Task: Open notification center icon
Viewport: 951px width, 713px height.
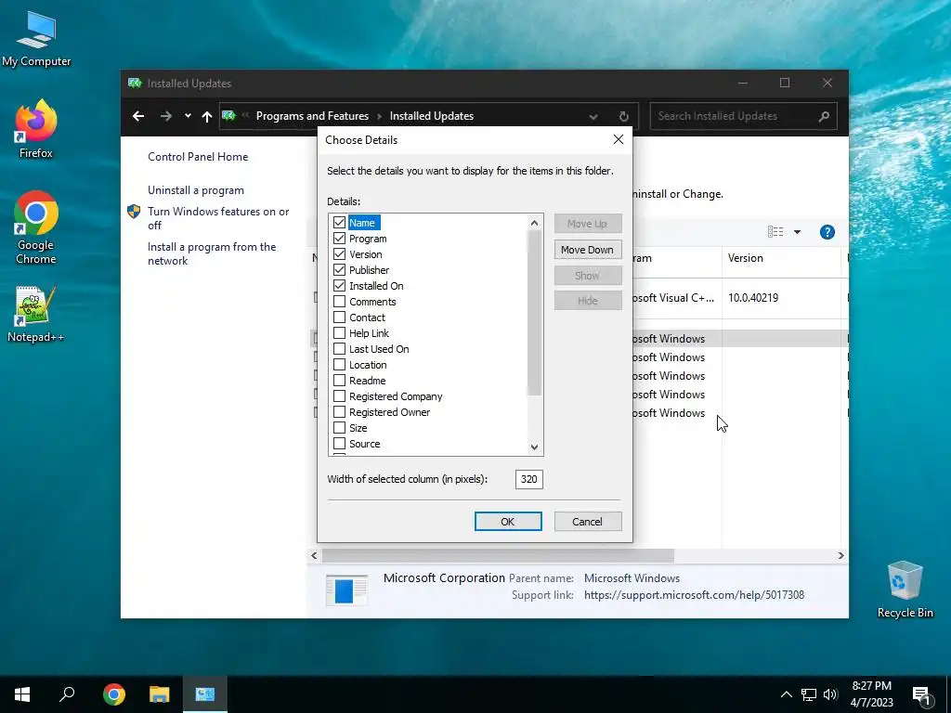Action: [x=921, y=695]
